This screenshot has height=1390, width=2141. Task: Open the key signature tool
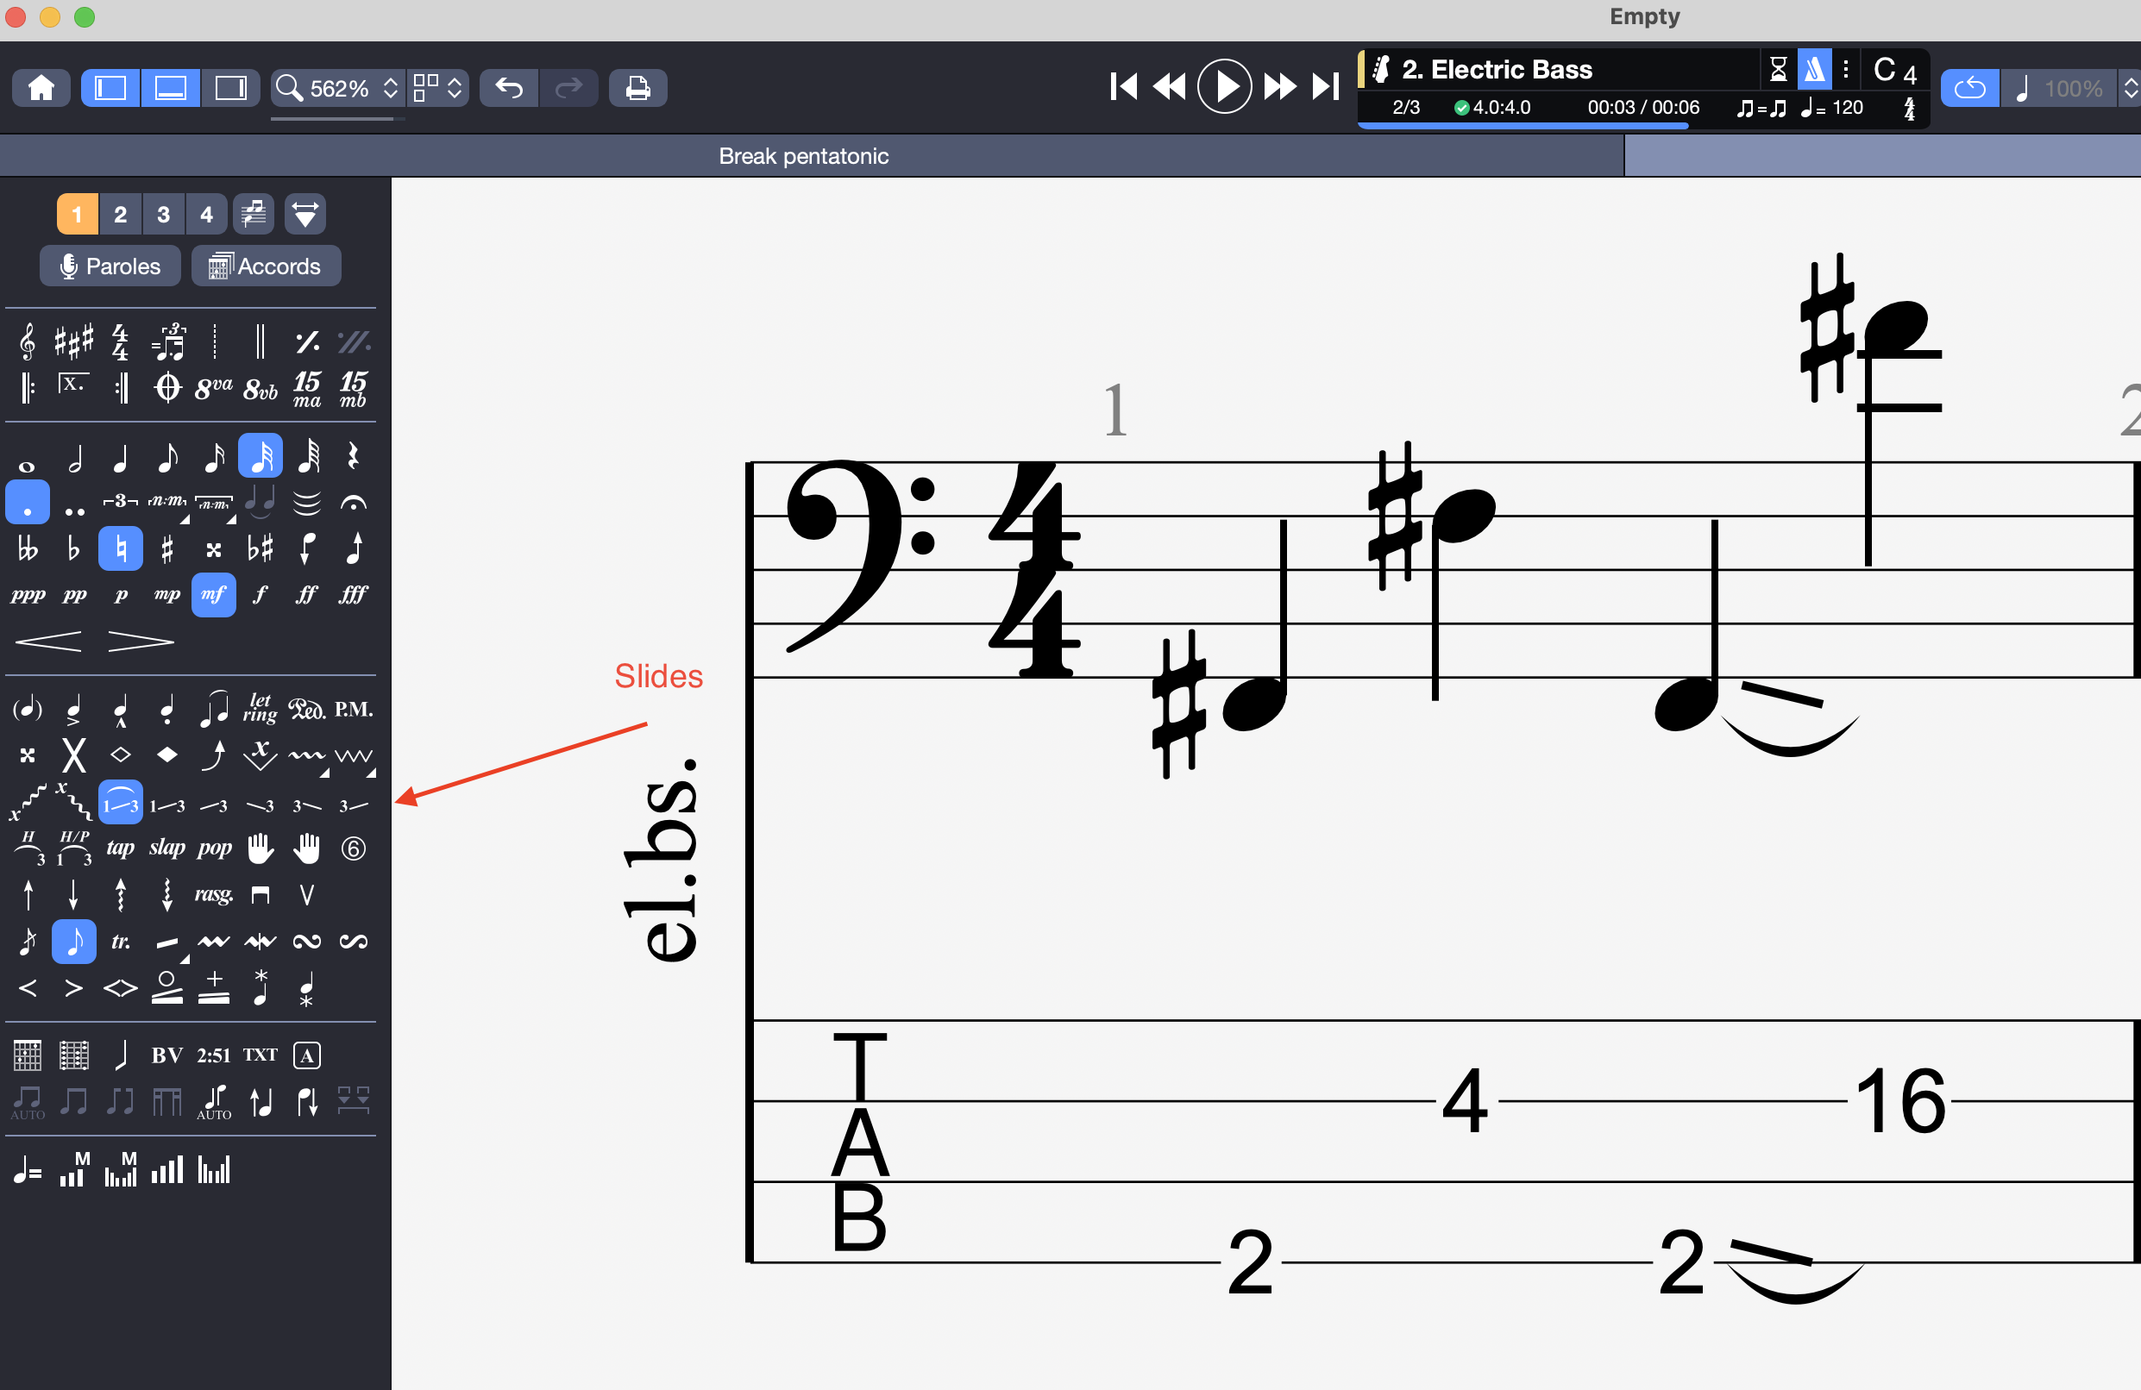tap(74, 341)
